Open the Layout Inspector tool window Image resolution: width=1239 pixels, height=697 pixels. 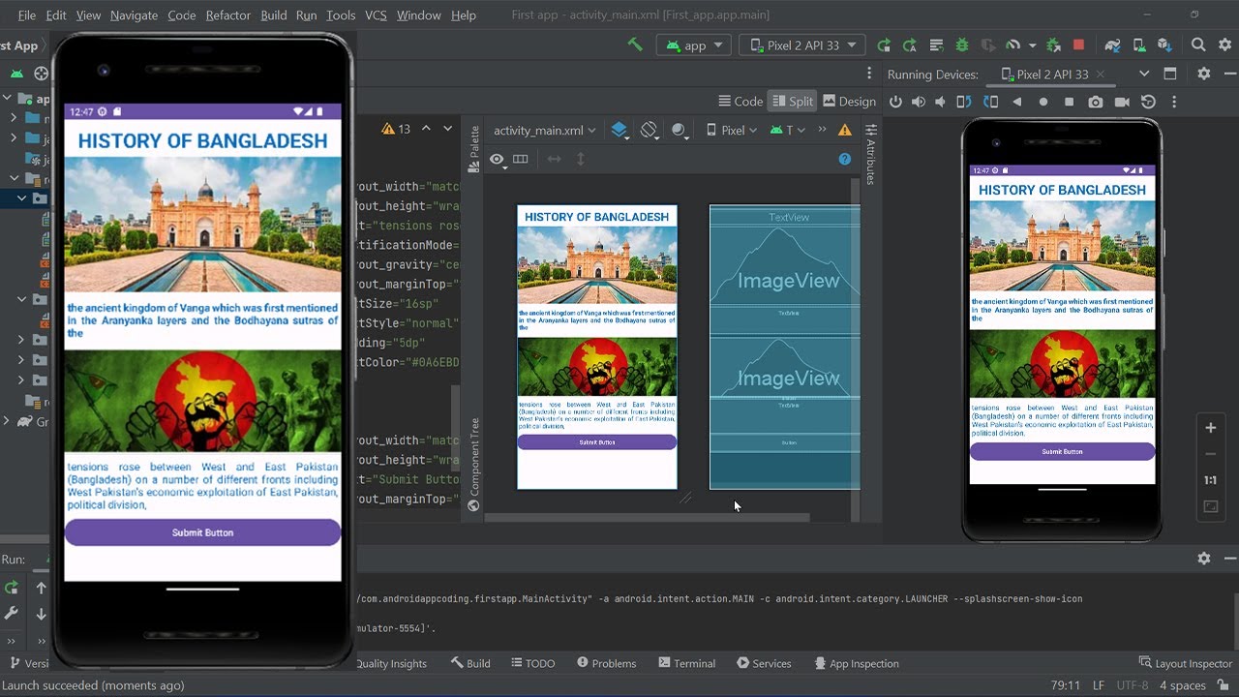point(1185,663)
